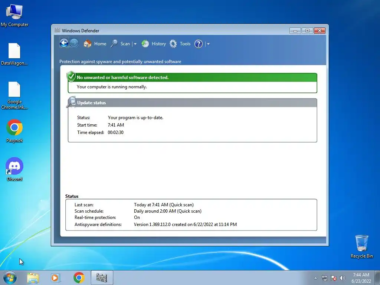Open Help with the question mark icon

click(199, 44)
